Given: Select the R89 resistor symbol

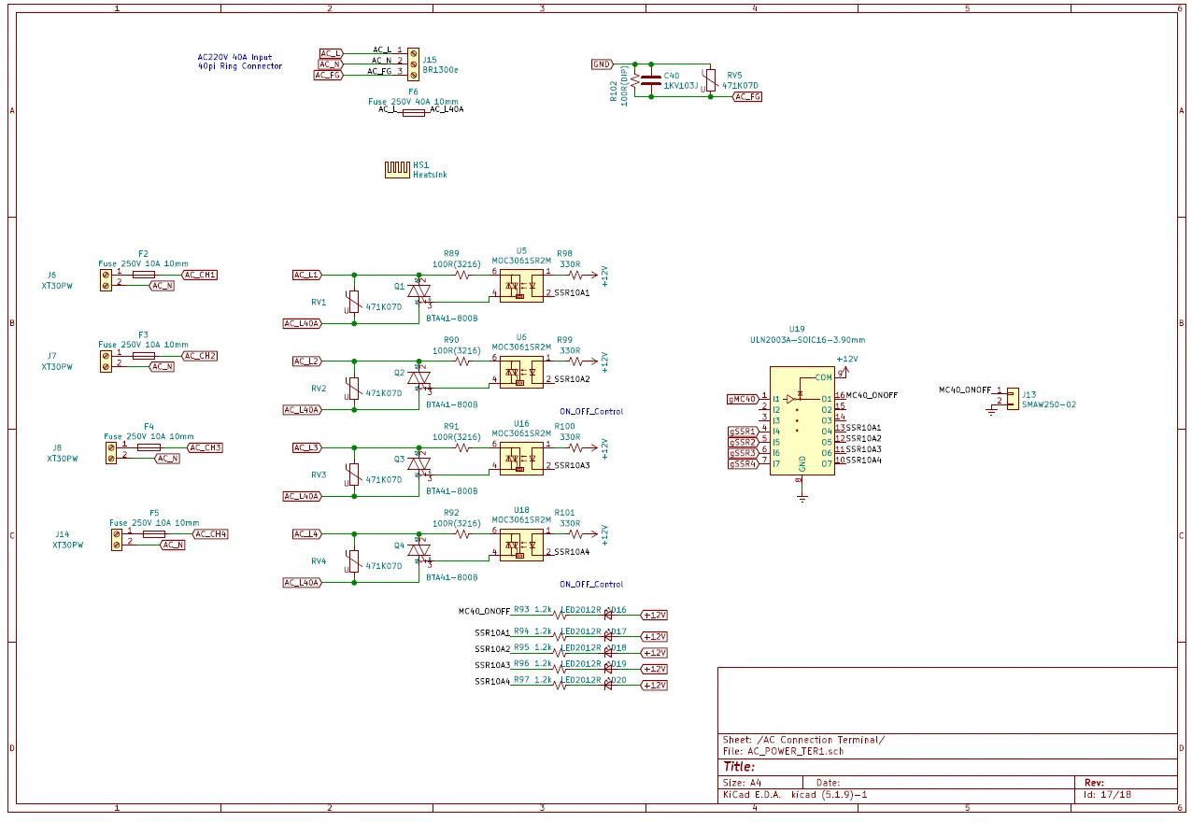Looking at the screenshot, I should 462,275.
